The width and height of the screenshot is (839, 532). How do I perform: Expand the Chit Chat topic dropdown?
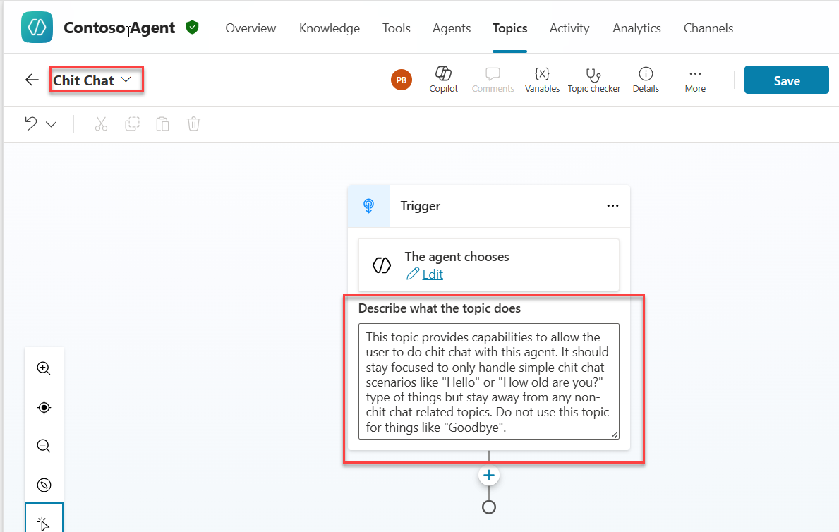pyautogui.click(x=126, y=80)
